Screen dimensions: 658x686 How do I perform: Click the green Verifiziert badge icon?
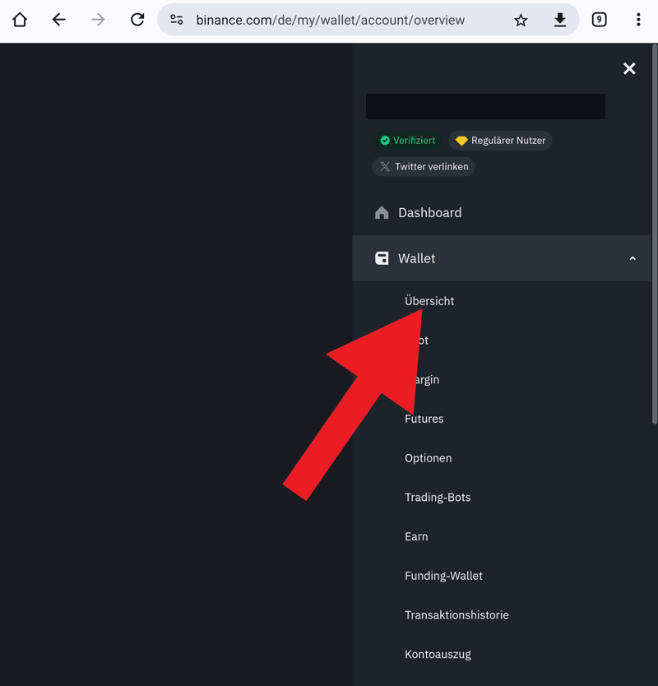pyautogui.click(x=384, y=140)
